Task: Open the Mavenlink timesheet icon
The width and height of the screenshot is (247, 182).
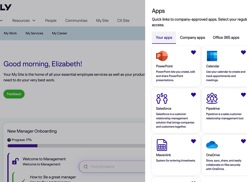Action: [x=162, y=145]
